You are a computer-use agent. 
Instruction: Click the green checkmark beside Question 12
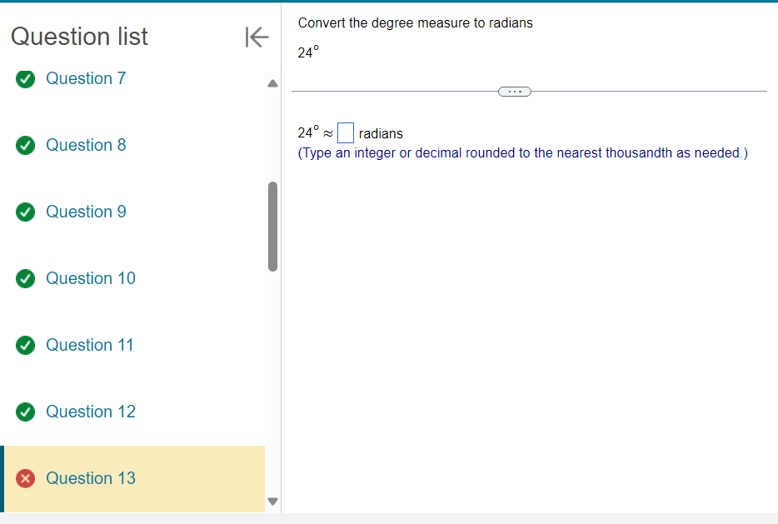click(26, 412)
